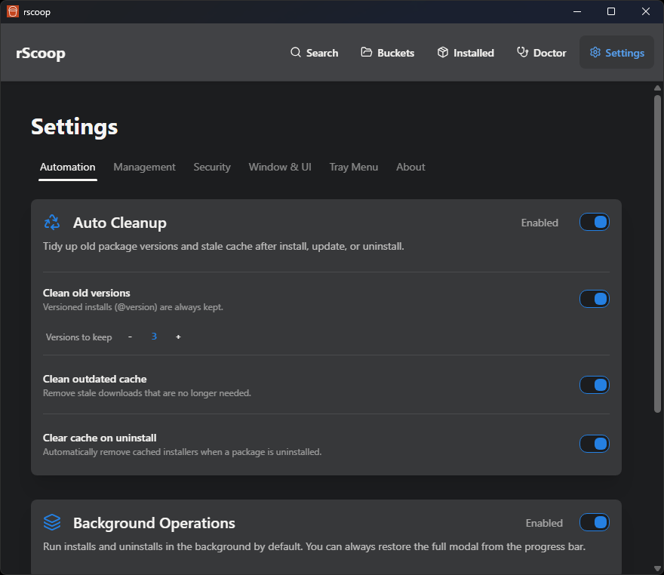Disable Background Operations toggle
664x575 pixels.
pyautogui.click(x=594, y=522)
